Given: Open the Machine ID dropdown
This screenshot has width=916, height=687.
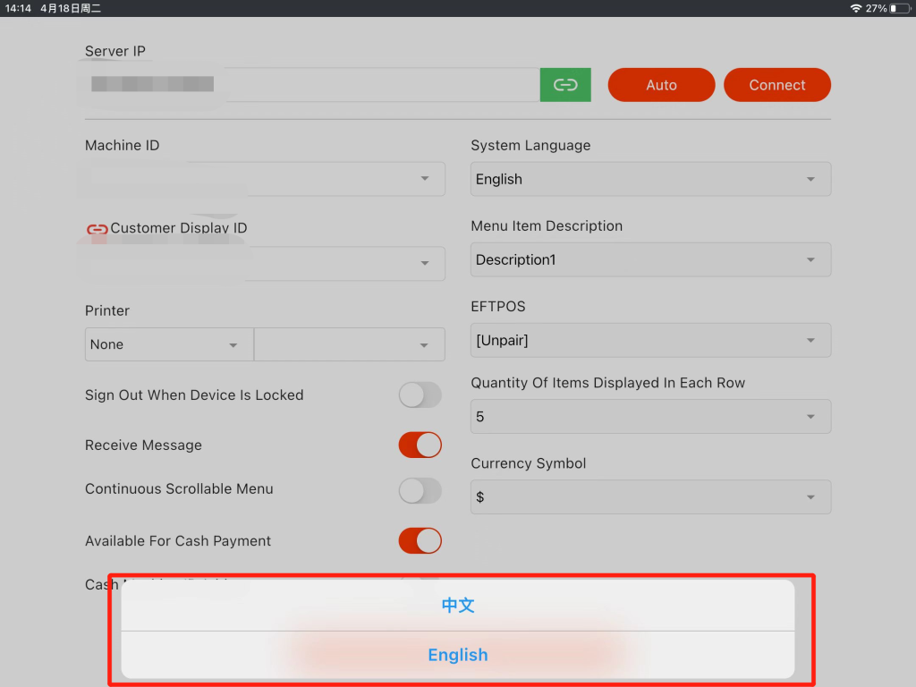Looking at the screenshot, I should tap(265, 179).
